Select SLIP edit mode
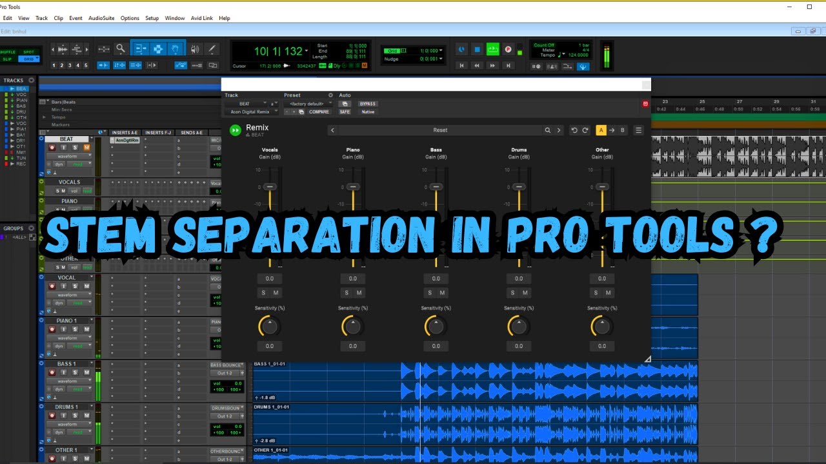Screen dimensions: 826x464 (x=8, y=59)
